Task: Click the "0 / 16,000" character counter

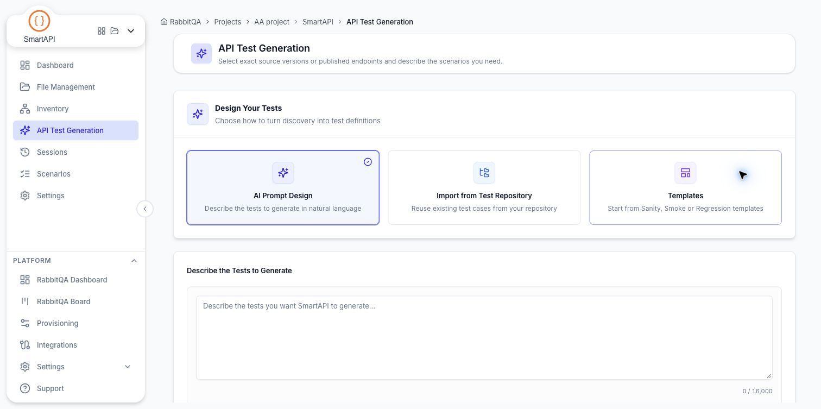Action: pyautogui.click(x=757, y=391)
